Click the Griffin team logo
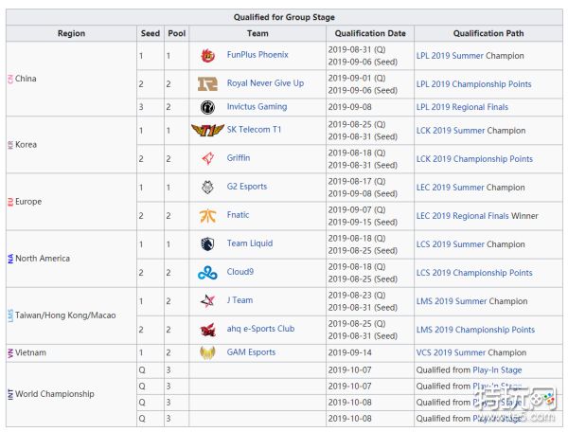Screen dimensions: 568x432 (207, 158)
